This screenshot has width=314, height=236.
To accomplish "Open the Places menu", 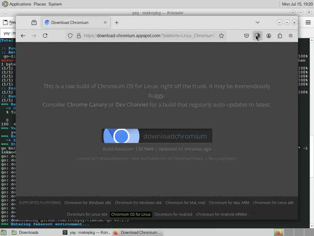I will [x=40, y=4].
